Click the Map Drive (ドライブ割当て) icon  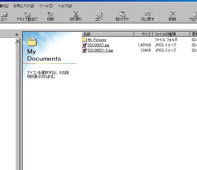pyautogui.click(x=27, y=14)
